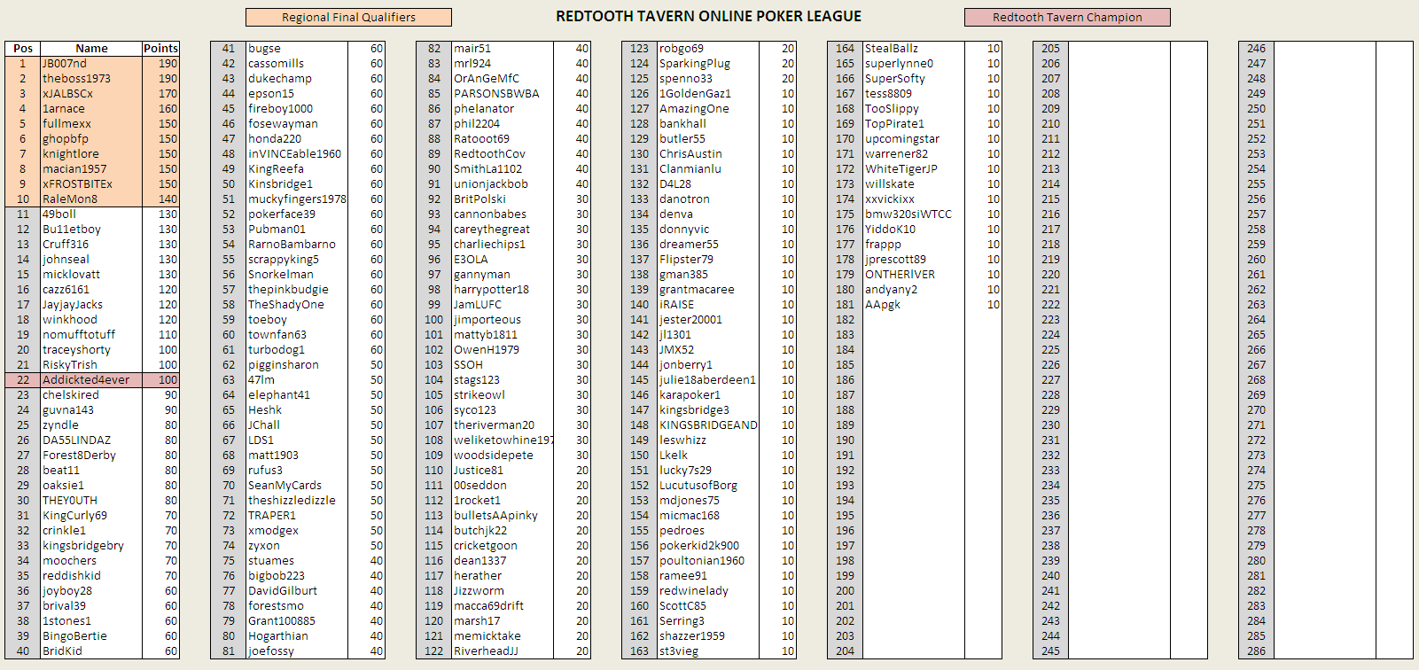Screen dimensions: 1419x670
Task: Click the KINGSBRIDGEAND entry
Action: click(x=708, y=425)
